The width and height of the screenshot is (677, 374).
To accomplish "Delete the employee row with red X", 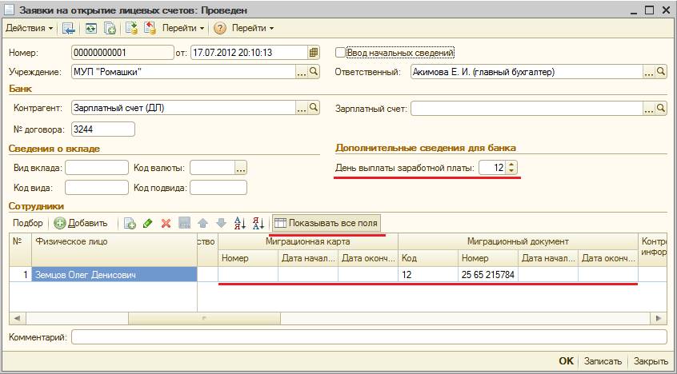I will [x=166, y=223].
